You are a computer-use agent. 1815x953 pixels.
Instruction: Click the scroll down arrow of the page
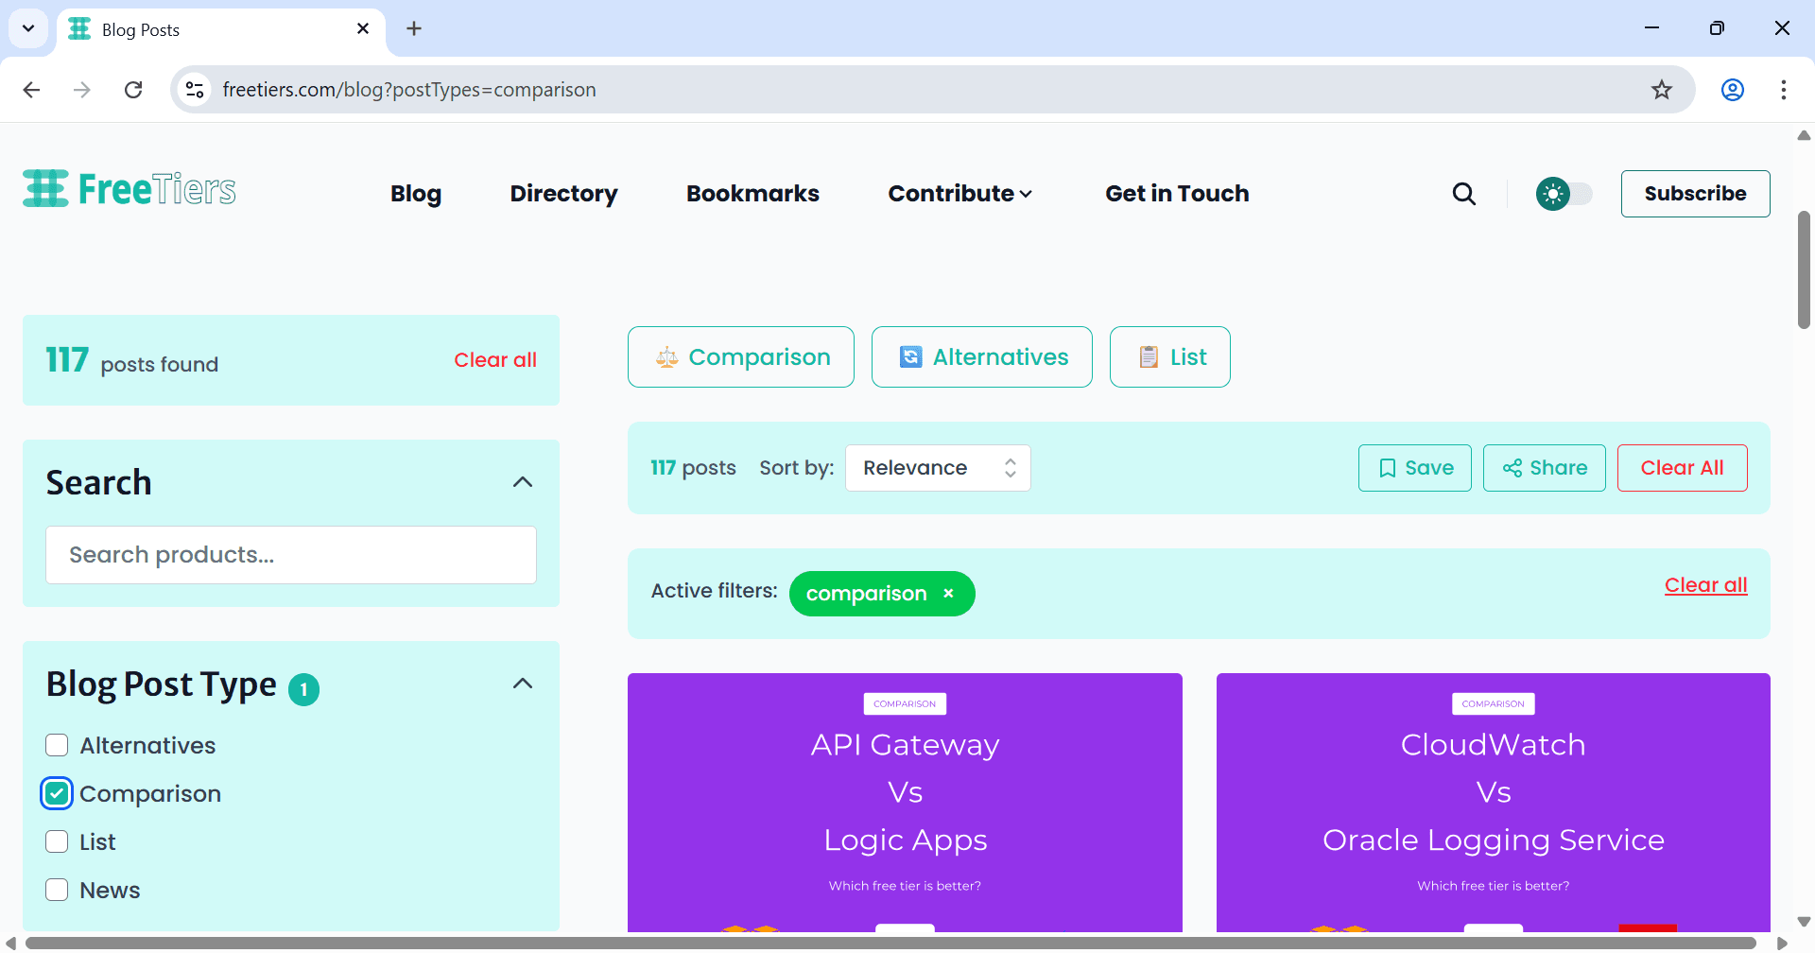1804,921
